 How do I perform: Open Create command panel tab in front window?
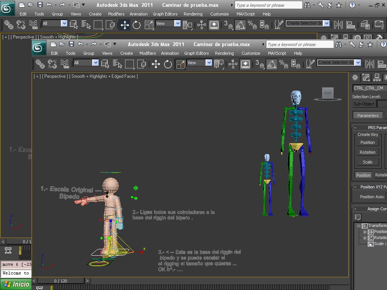point(355,77)
